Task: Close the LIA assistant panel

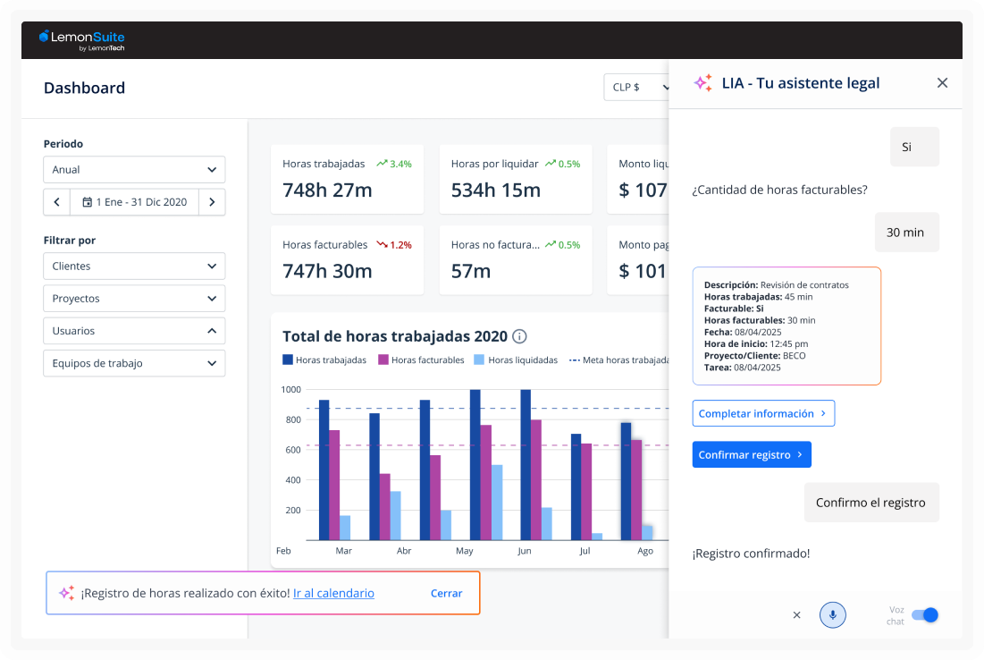Action: click(x=942, y=83)
